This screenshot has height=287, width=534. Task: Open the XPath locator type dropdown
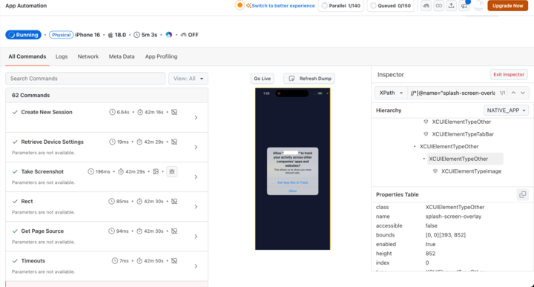[x=391, y=93]
